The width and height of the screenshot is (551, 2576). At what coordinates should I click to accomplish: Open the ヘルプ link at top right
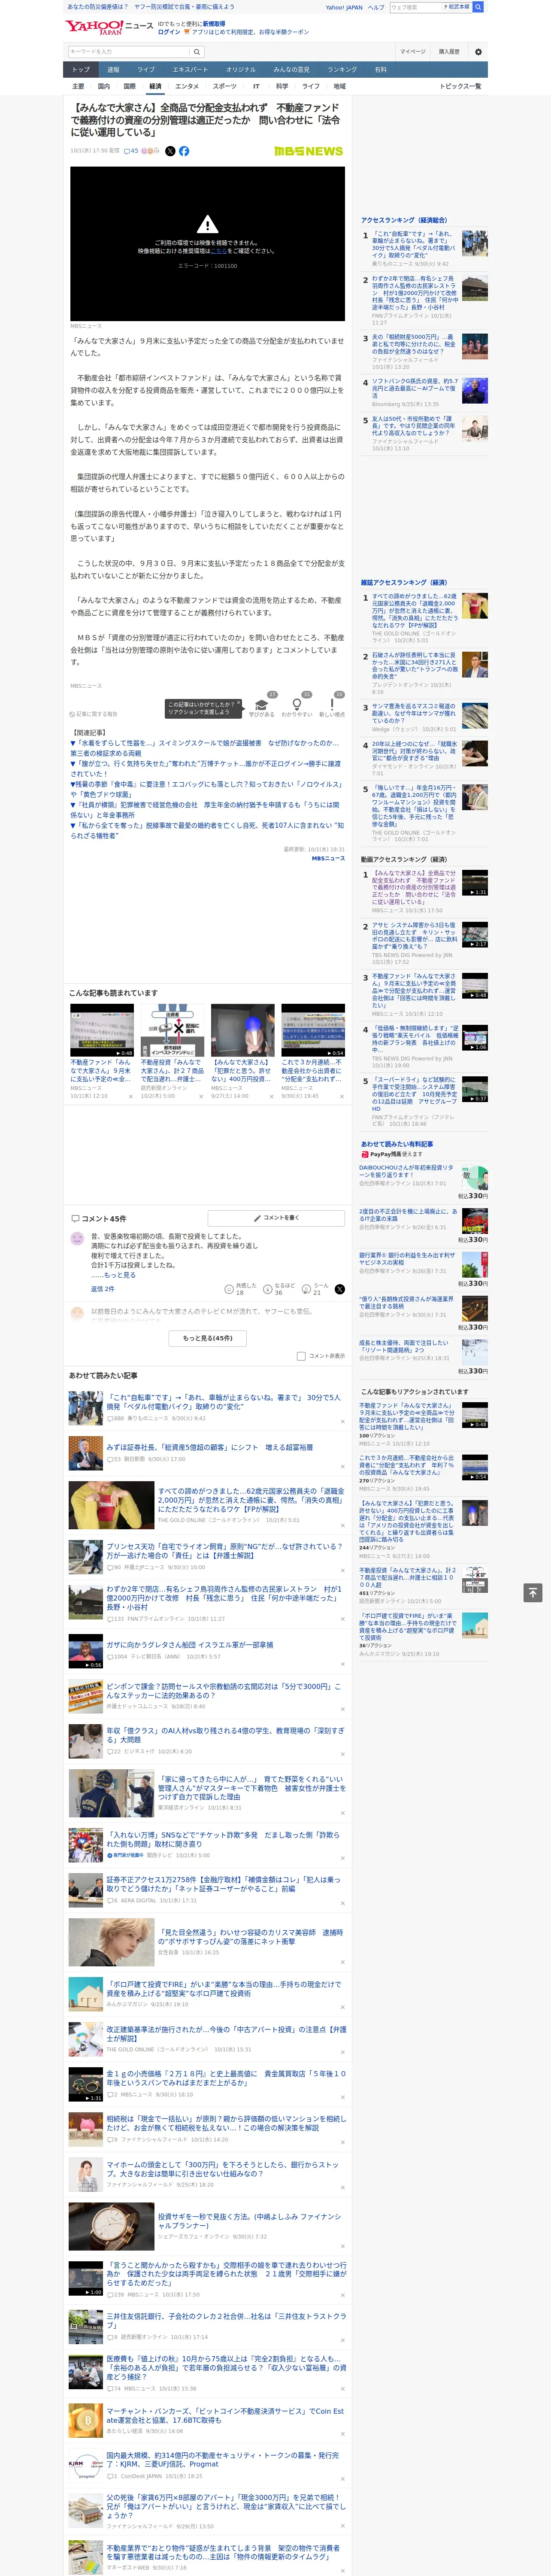click(x=375, y=7)
